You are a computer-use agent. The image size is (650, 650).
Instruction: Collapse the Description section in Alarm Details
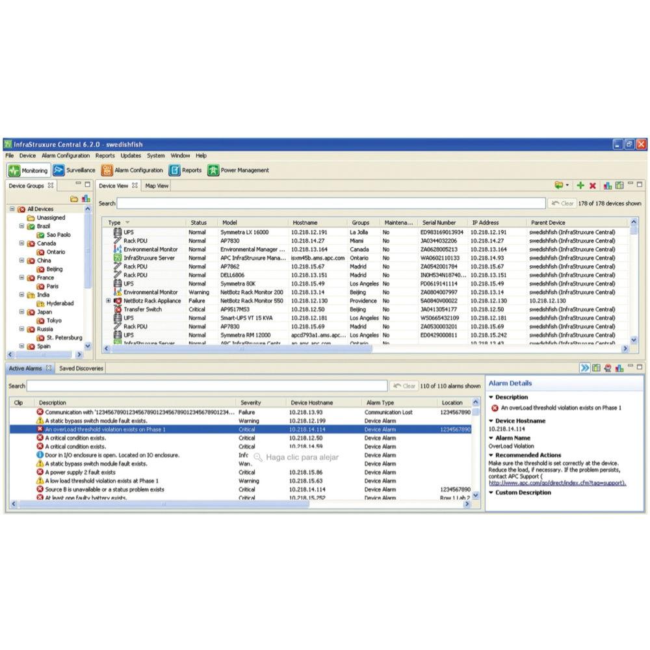pyautogui.click(x=491, y=397)
